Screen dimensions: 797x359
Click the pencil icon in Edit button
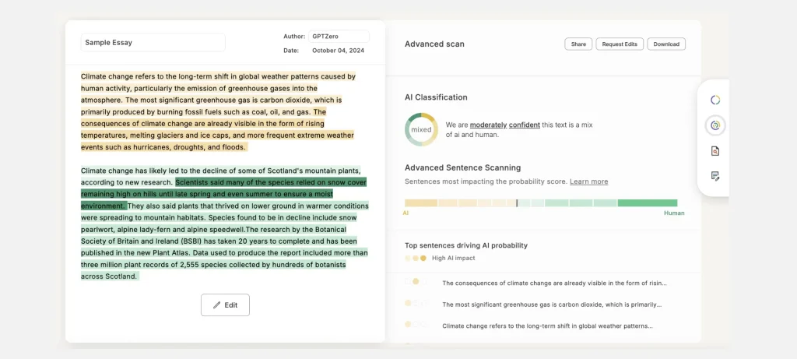216,305
